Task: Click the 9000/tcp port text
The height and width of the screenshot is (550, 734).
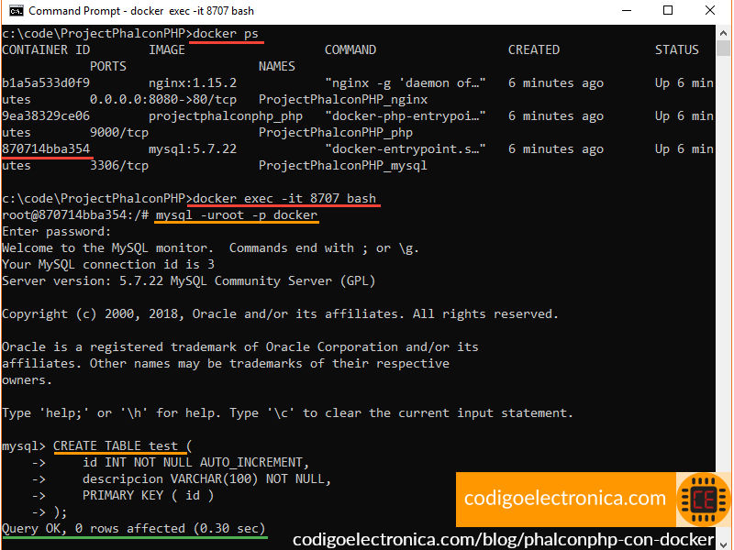Action: point(119,133)
